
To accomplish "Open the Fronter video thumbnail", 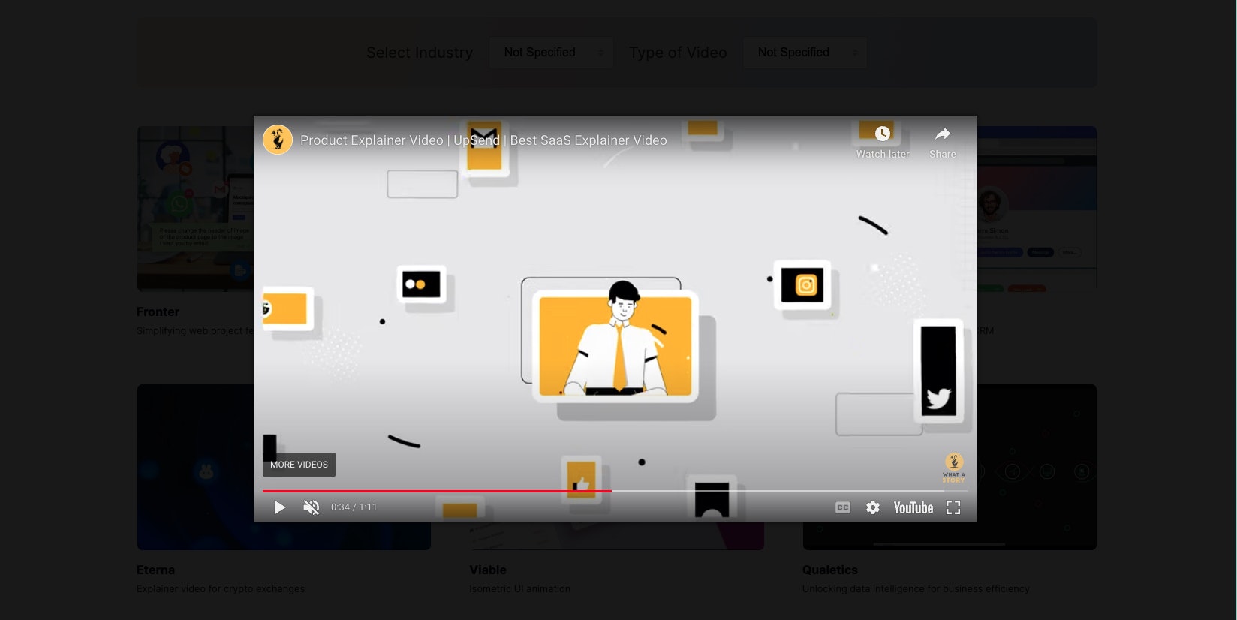I will (x=195, y=209).
